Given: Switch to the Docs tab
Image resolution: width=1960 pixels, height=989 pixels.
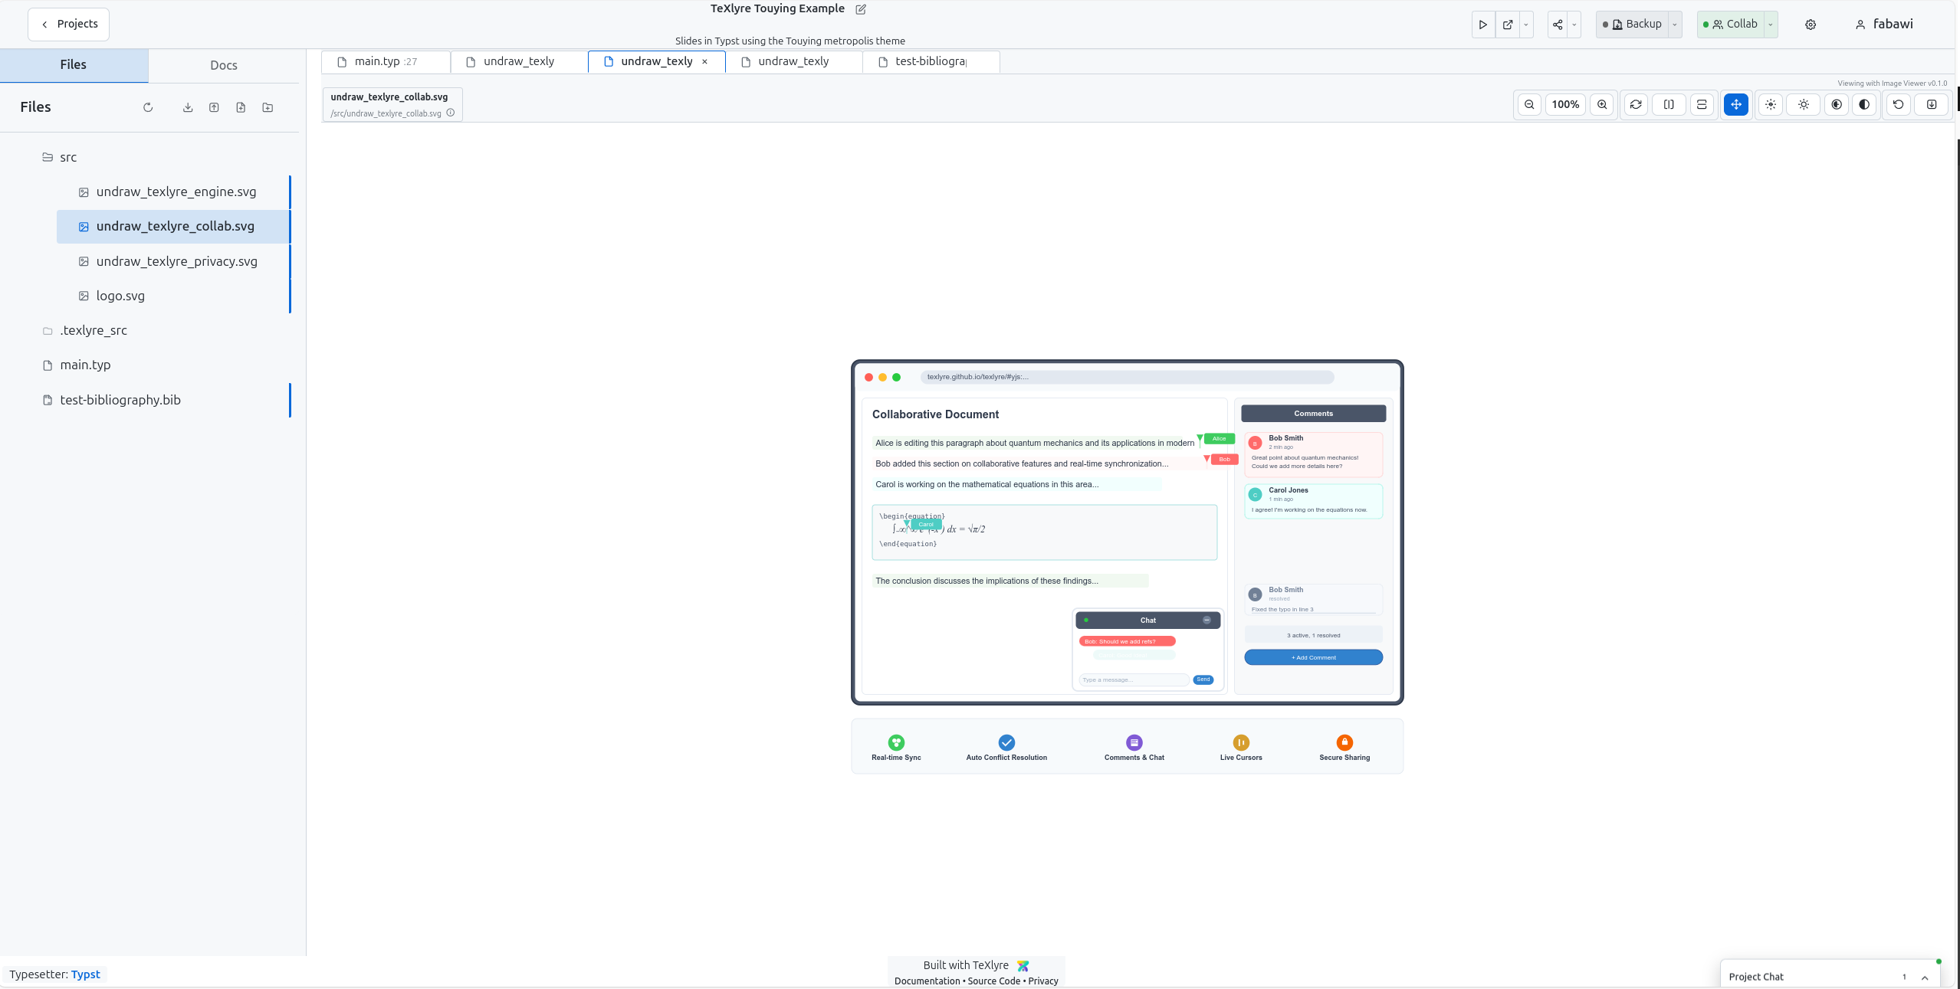Looking at the screenshot, I should coord(223,66).
